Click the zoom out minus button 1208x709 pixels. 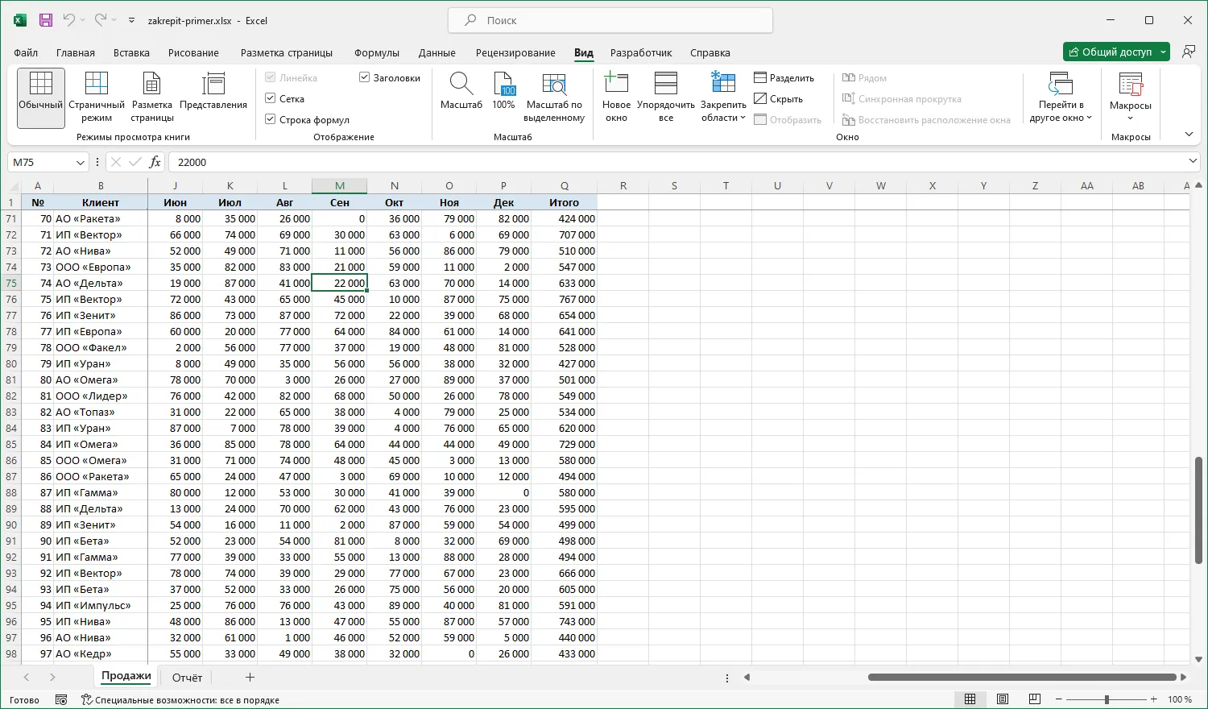(1059, 699)
